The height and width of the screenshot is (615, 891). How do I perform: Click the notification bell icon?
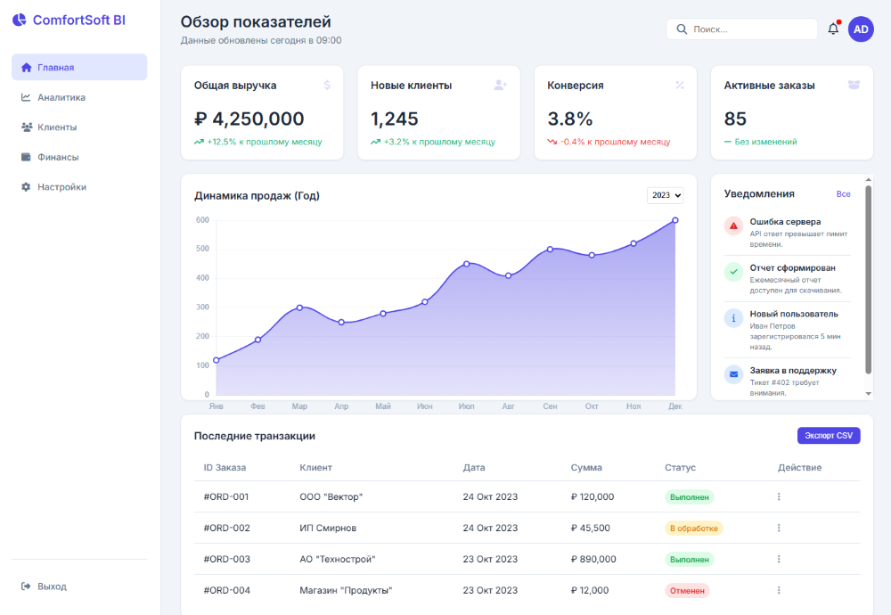833,29
